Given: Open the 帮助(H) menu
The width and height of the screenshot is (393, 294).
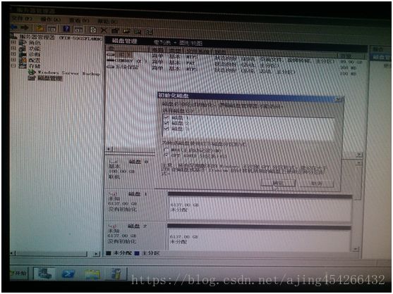Looking at the screenshot, I should [x=107, y=22].
